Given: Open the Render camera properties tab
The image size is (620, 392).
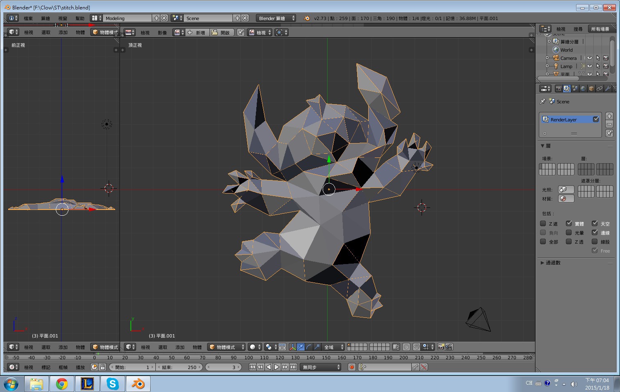Looking at the screenshot, I should (x=558, y=89).
